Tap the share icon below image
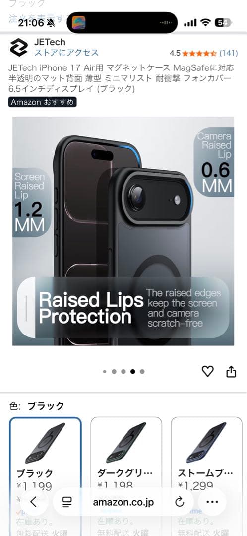247x536 pixels. point(231,371)
